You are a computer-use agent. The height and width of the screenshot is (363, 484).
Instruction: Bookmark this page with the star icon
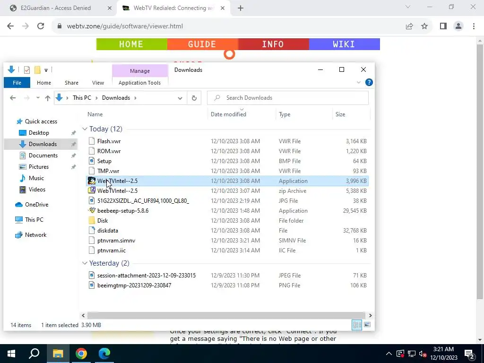[x=424, y=26]
